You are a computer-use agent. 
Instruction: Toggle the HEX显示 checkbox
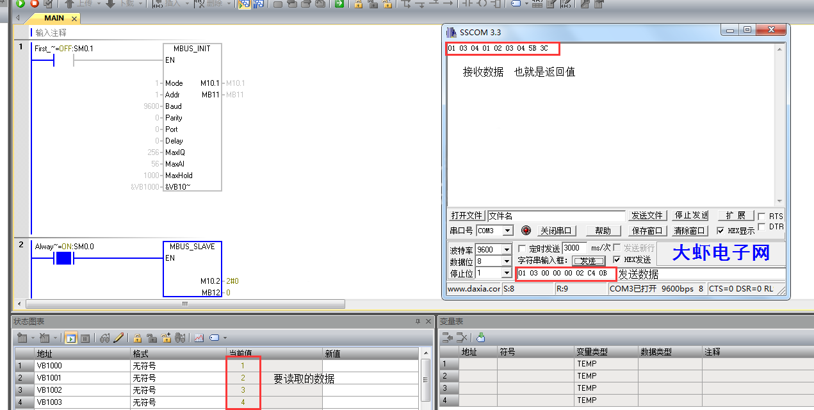point(720,231)
